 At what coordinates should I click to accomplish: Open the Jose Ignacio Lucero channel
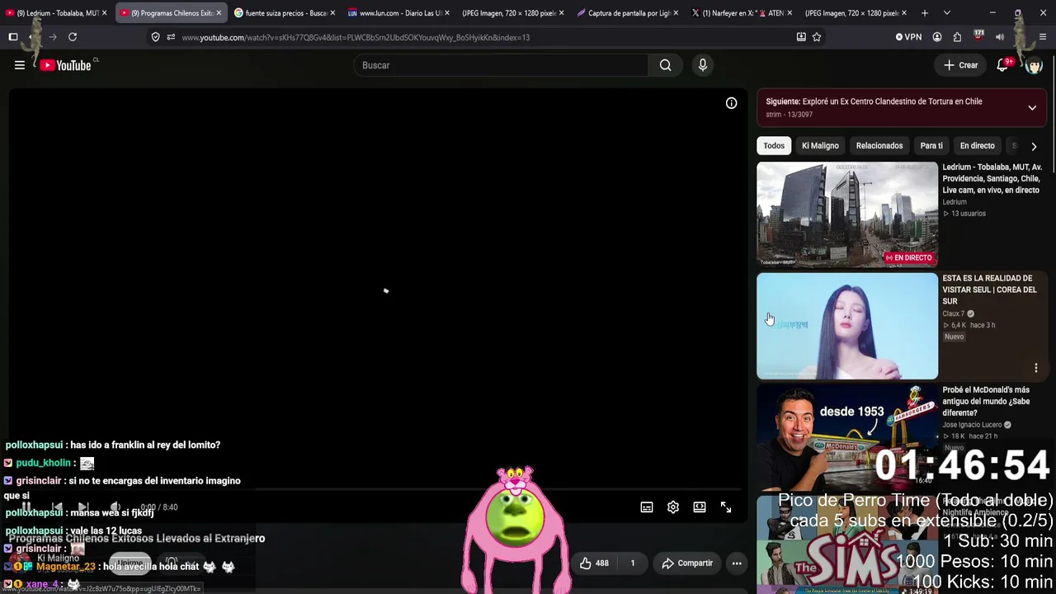[972, 425]
